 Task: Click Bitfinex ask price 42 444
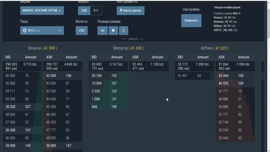(x=224, y=76)
